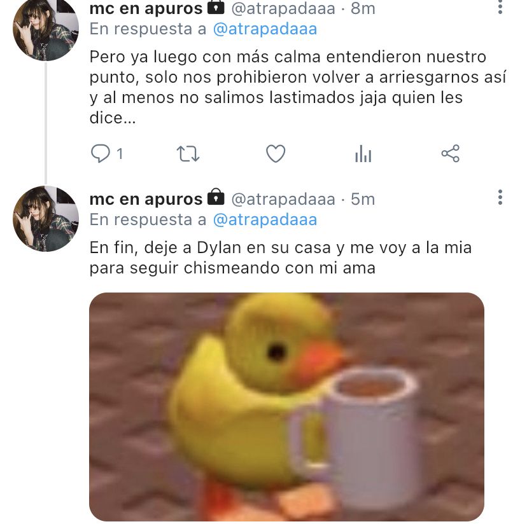Enlarge the duck with mug image
This screenshot has width=527, height=524.
tap(286, 407)
